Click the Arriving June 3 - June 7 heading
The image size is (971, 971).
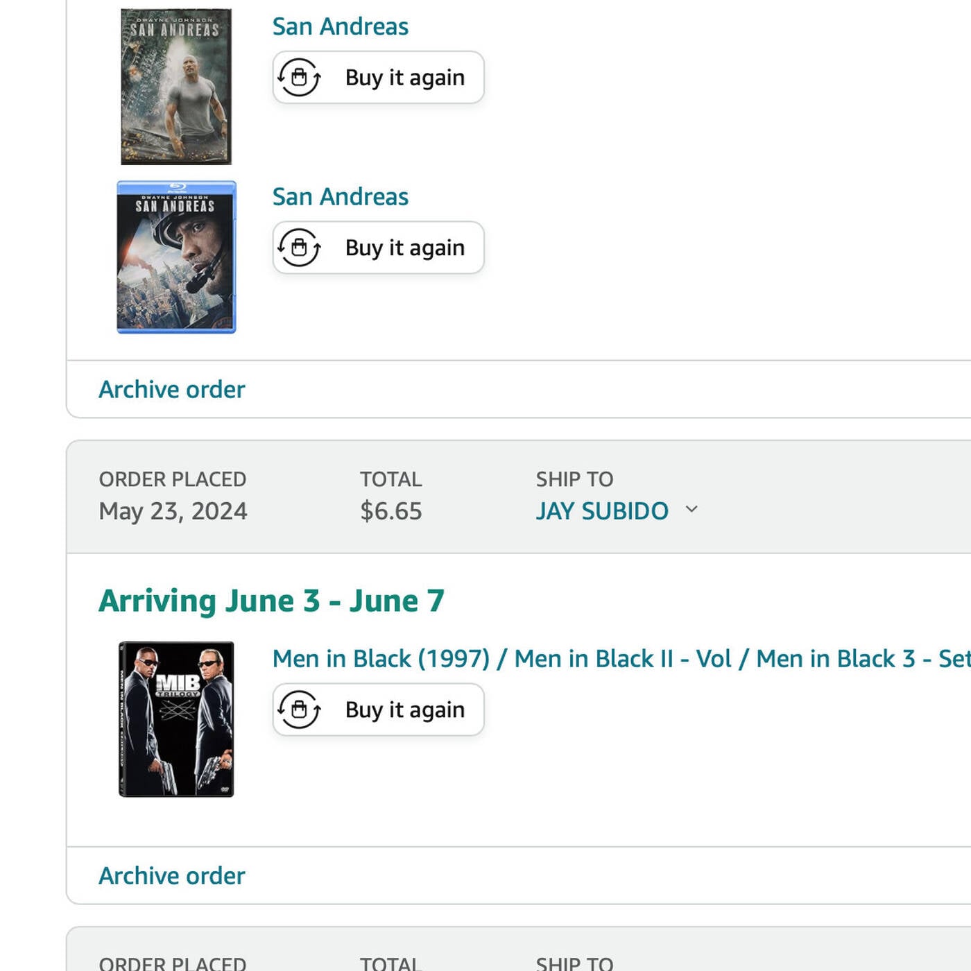pos(271,601)
